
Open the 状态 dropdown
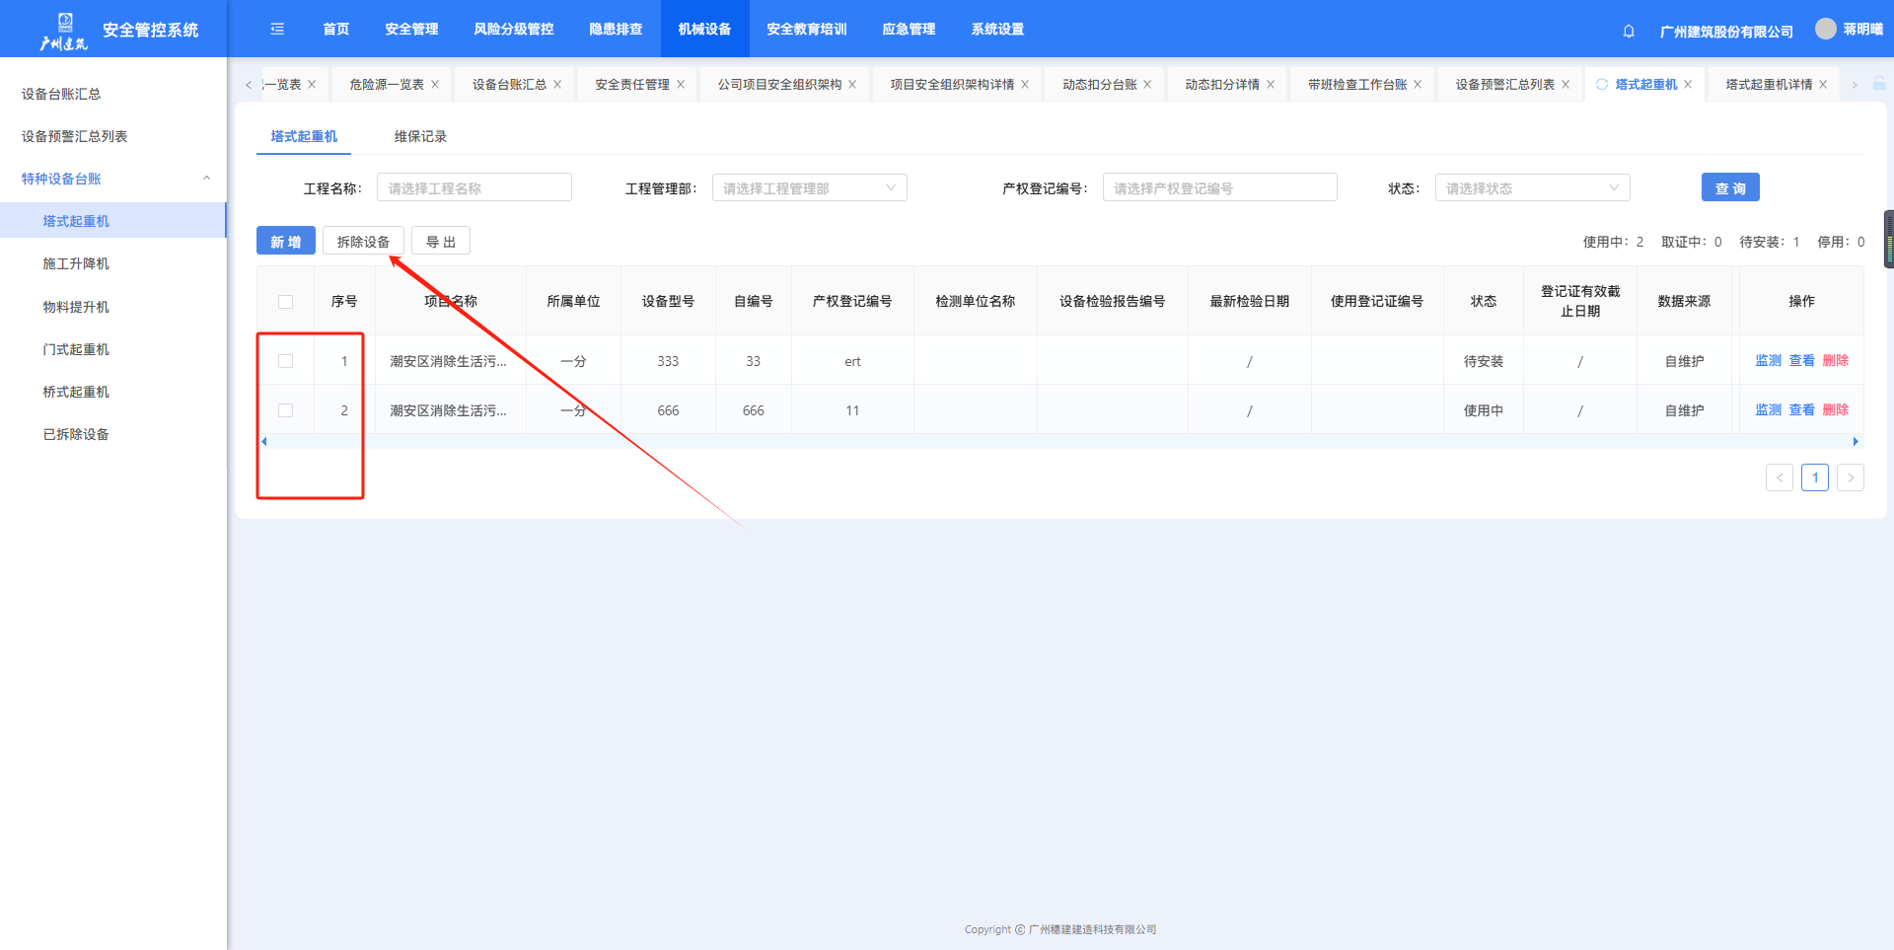(x=1531, y=188)
